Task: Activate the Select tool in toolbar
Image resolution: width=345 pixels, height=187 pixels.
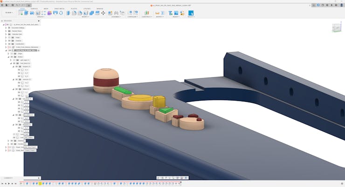Action: (x=191, y=13)
